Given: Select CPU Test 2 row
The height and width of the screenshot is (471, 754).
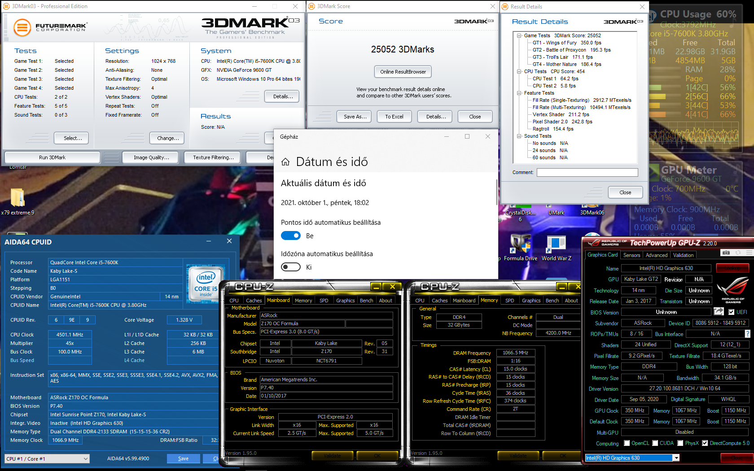Looking at the screenshot, I should [554, 86].
